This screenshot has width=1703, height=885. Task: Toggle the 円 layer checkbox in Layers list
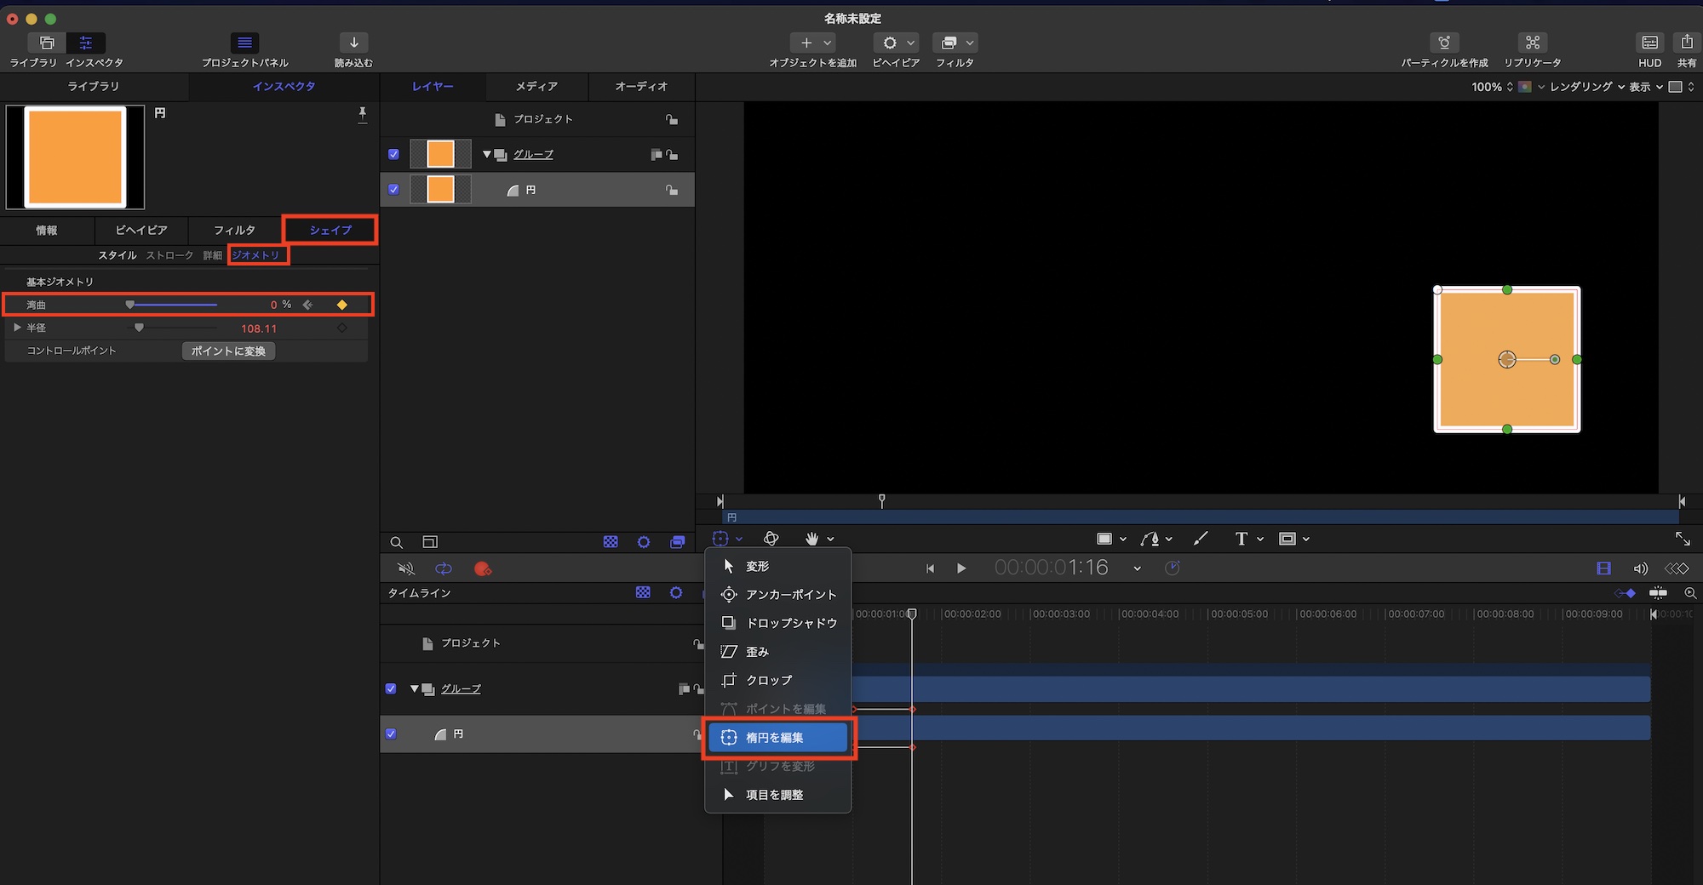point(393,190)
